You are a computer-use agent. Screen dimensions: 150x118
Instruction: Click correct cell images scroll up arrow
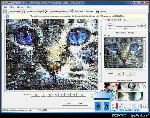coord(145,84)
